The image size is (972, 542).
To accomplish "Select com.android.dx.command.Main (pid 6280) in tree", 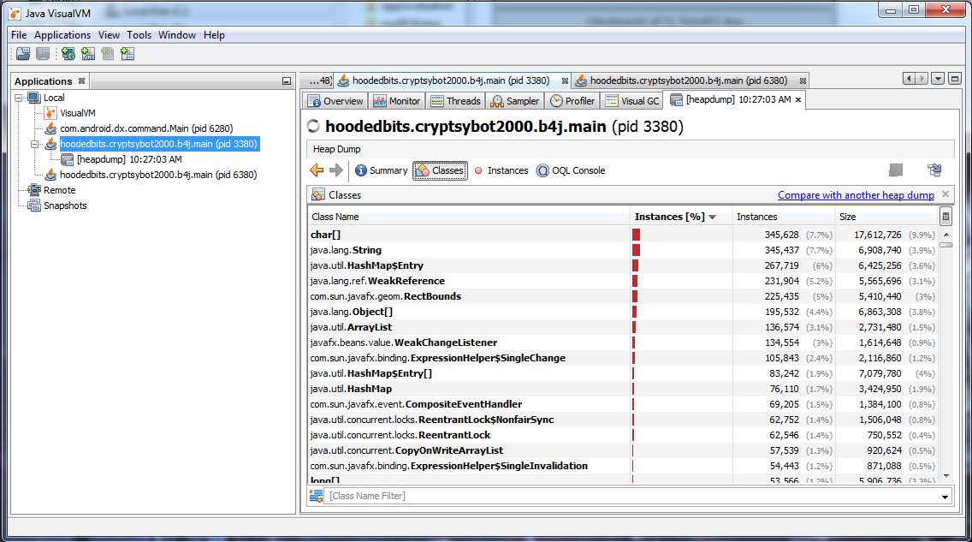I will click(146, 128).
